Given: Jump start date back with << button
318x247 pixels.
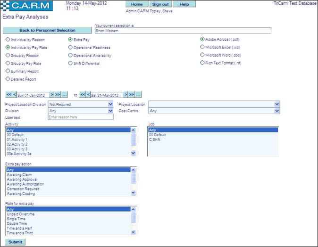Looking at the screenshot, I should [x=8, y=95].
